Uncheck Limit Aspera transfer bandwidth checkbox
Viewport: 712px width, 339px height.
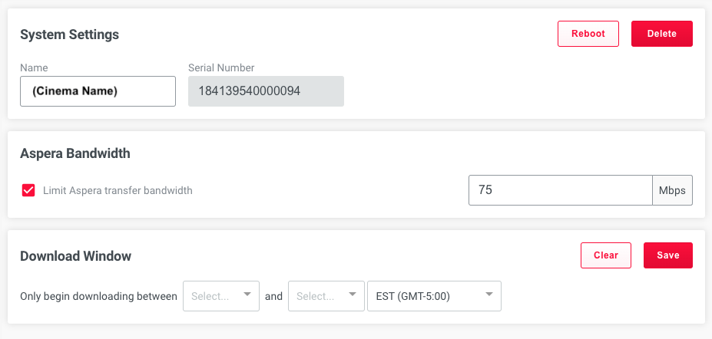click(28, 190)
